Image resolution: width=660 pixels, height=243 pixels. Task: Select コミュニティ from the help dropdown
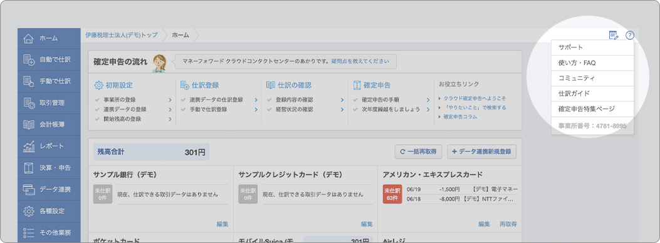tap(592, 78)
